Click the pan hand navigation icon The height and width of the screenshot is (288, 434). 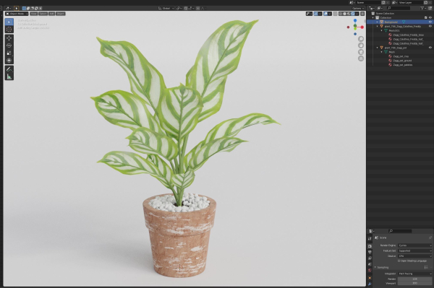(361, 45)
